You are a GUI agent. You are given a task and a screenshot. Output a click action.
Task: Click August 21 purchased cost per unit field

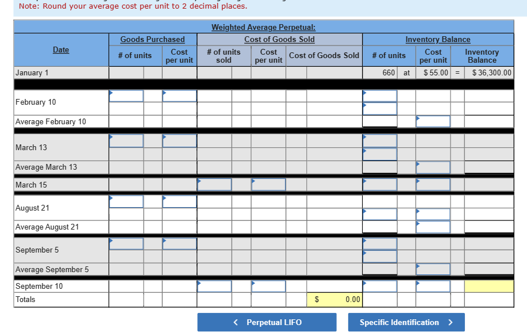tap(179, 201)
